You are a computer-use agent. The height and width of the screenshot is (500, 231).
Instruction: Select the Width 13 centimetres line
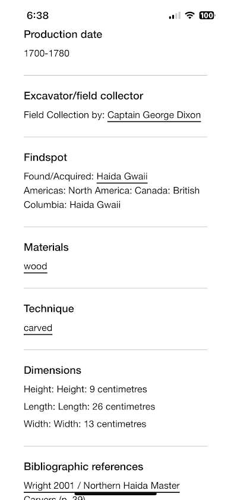(85, 424)
